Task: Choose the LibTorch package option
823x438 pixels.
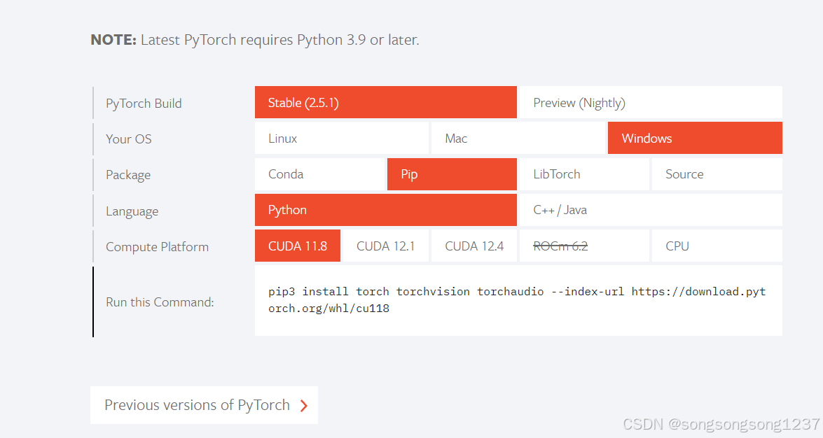Action: [x=583, y=174]
